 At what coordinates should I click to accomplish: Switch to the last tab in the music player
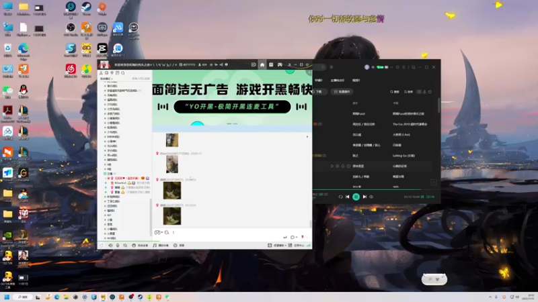pos(356,80)
